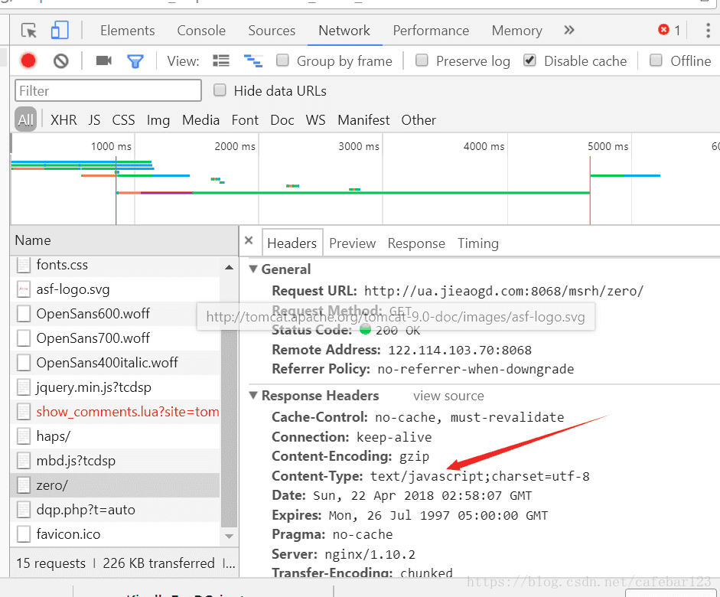
Task: Enable the Preserve log checkbox
Action: (422, 60)
